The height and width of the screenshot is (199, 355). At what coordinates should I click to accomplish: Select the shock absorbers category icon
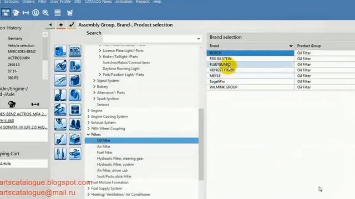pyautogui.click(x=60, y=154)
